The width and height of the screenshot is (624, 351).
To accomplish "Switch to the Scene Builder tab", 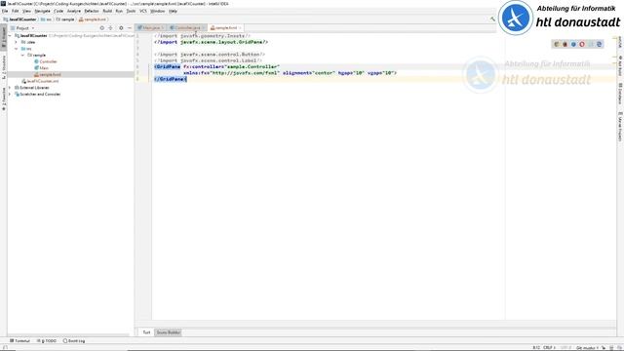I will tap(168, 332).
